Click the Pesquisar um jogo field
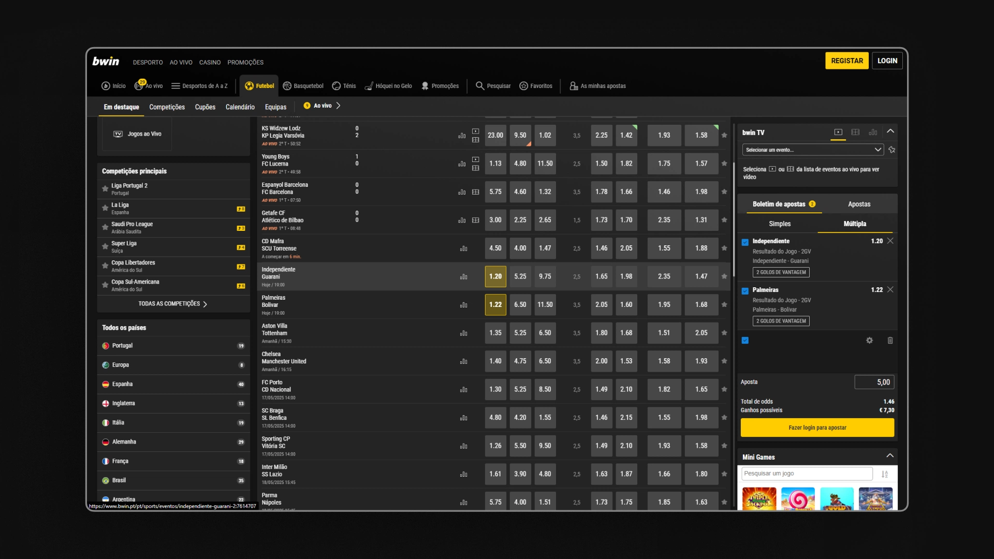This screenshot has width=994, height=559. [807, 474]
